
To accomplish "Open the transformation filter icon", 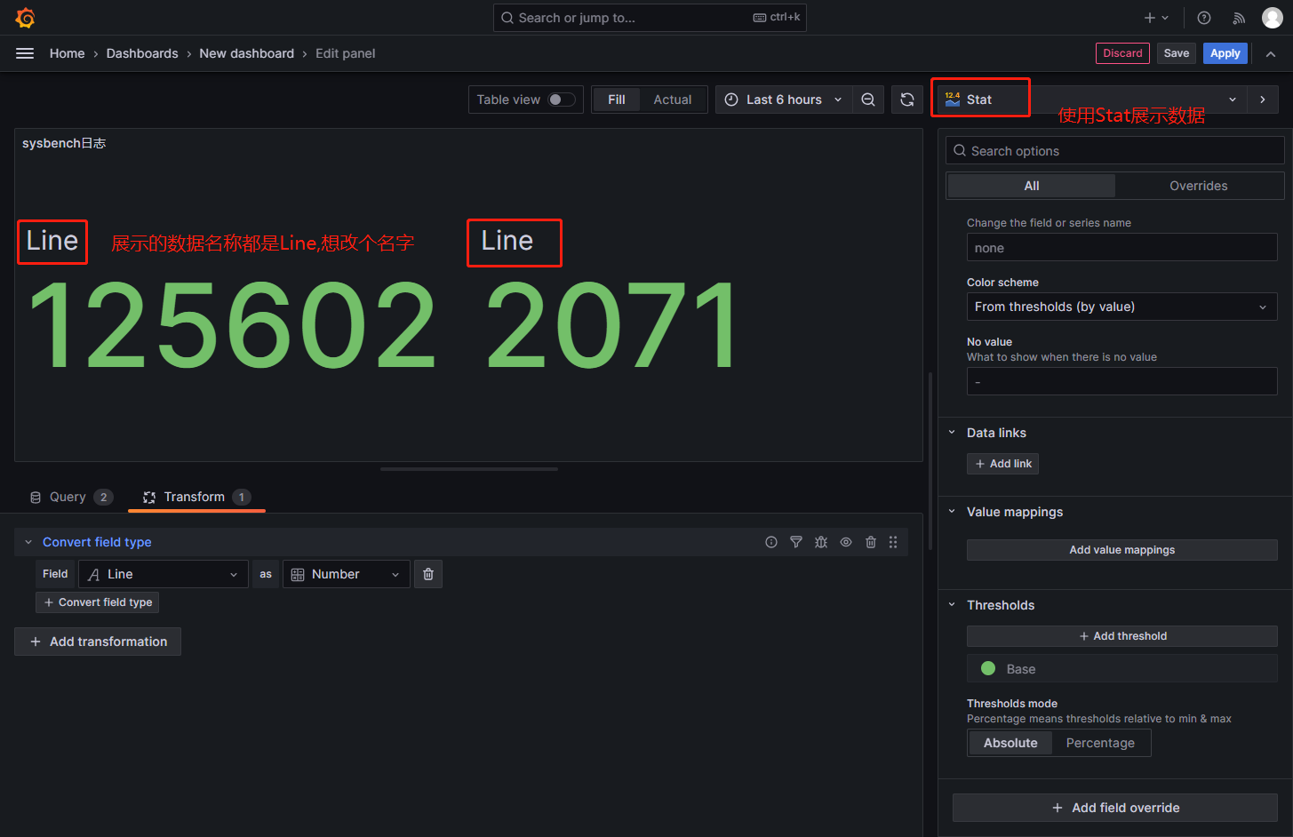I will point(796,542).
